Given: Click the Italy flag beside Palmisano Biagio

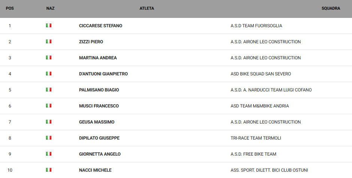Looking at the screenshot, I should pos(49,90).
